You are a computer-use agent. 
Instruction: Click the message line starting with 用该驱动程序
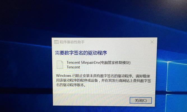point(103,80)
